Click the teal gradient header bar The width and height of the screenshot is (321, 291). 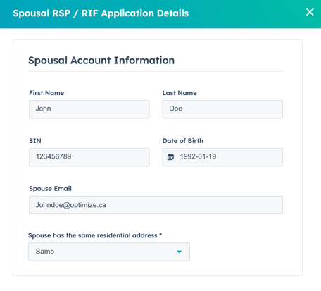pyautogui.click(x=160, y=14)
